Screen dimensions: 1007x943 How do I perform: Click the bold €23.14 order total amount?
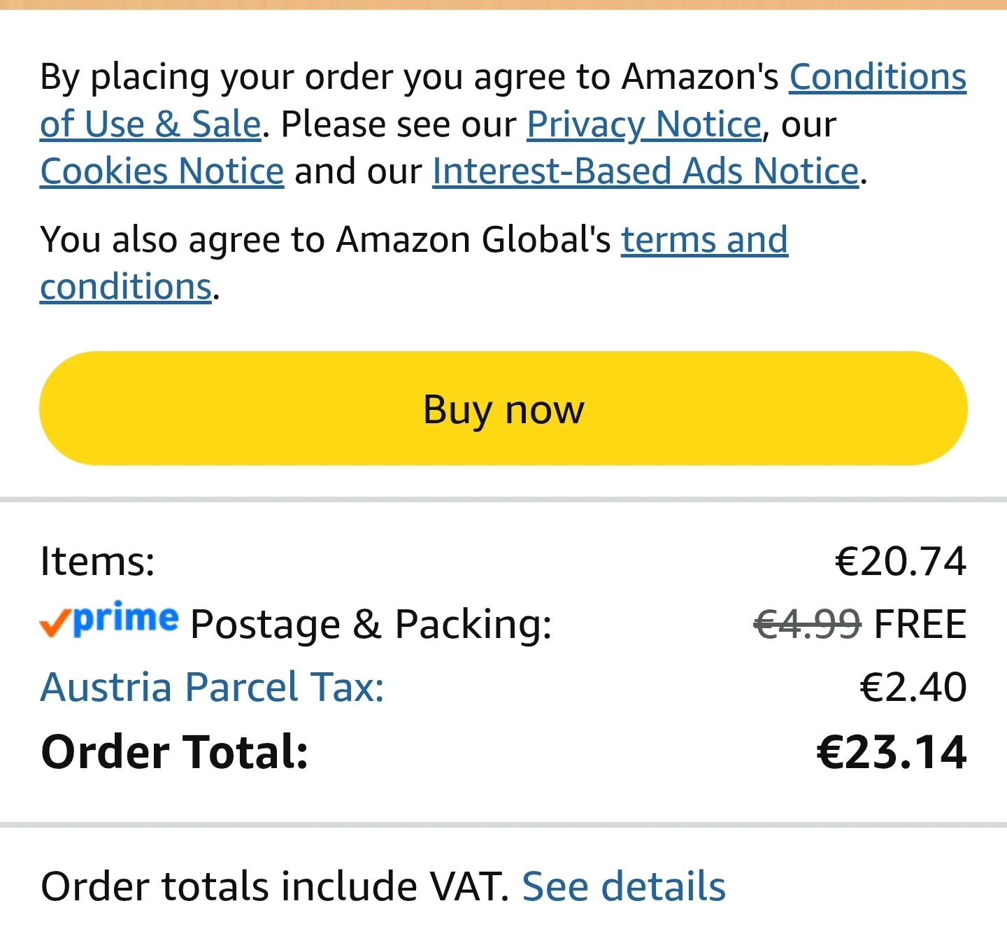tap(892, 753)
